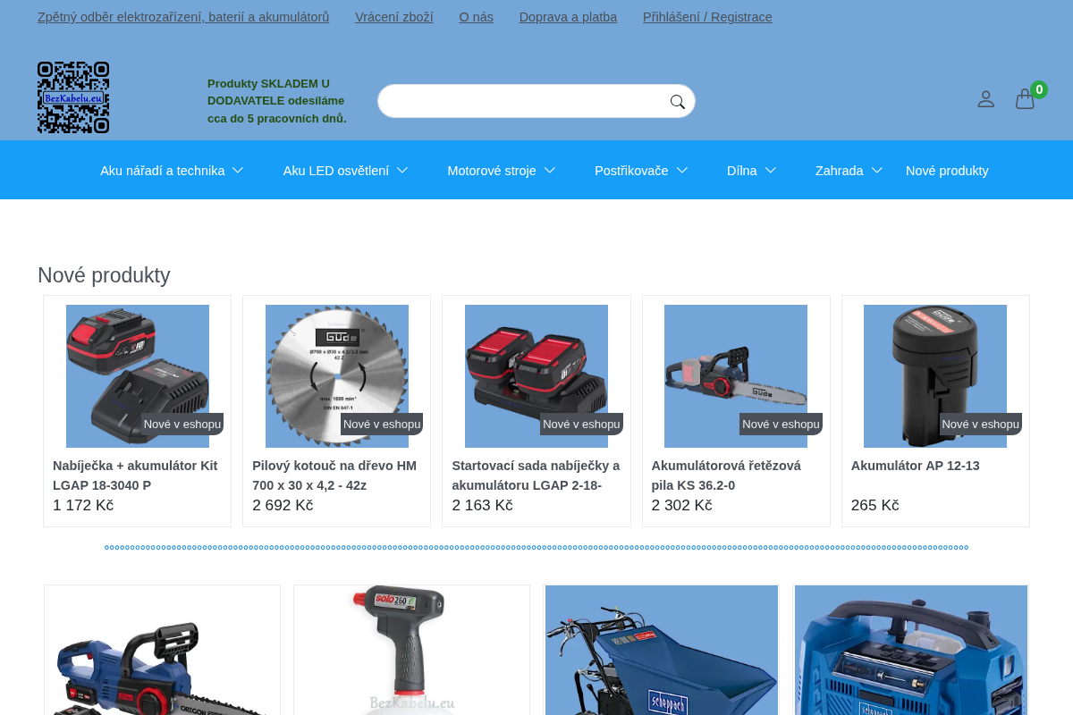Screen dimensions: 1073x715
Task: Open the Akumulátor AP 12-13 image
Action: (x=935, y=376)
